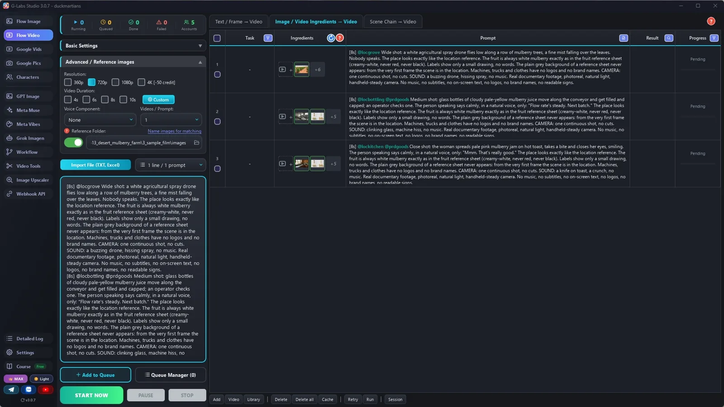Open the "1 line / 1 prompt" dropdown
Image resolution: width=724 pixels, height=407 pixels.
[x=171, y=165]
